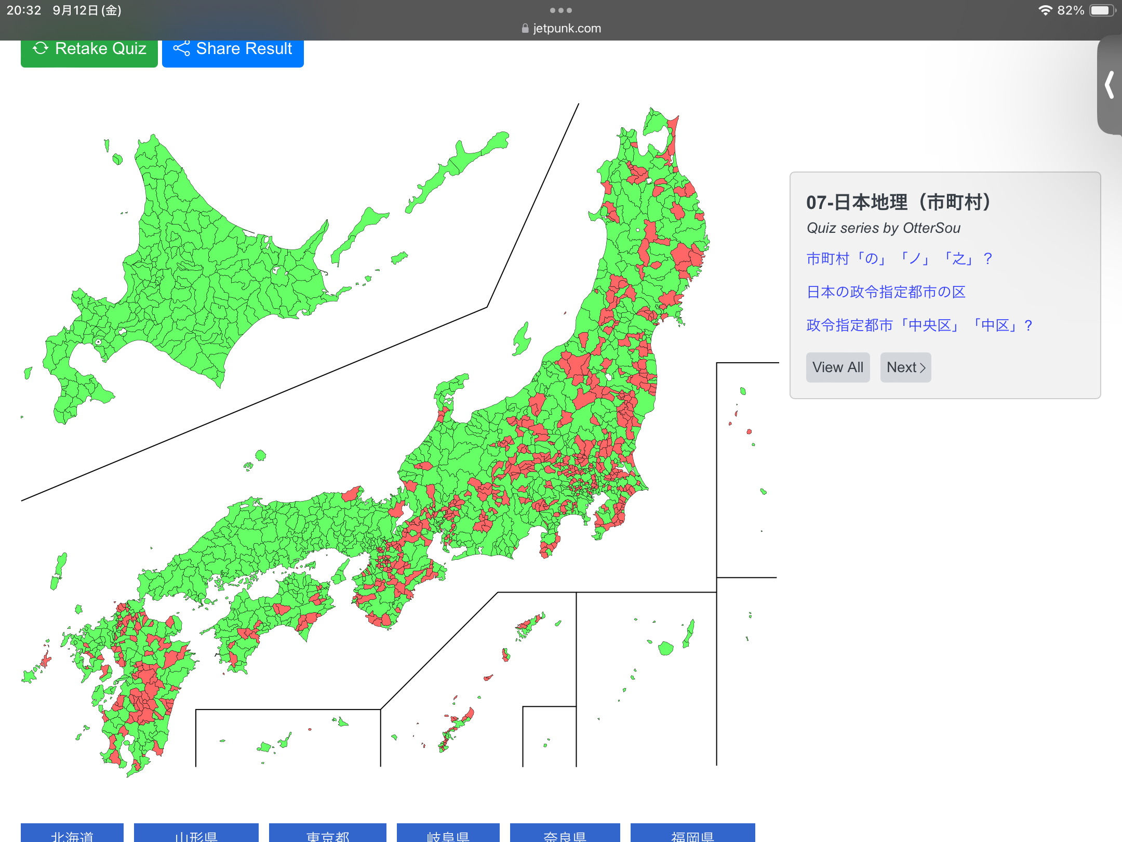The height and width of the screenshot is (842, 1122).
Task: Click the Share Result share icon
Action: [181, 48]
